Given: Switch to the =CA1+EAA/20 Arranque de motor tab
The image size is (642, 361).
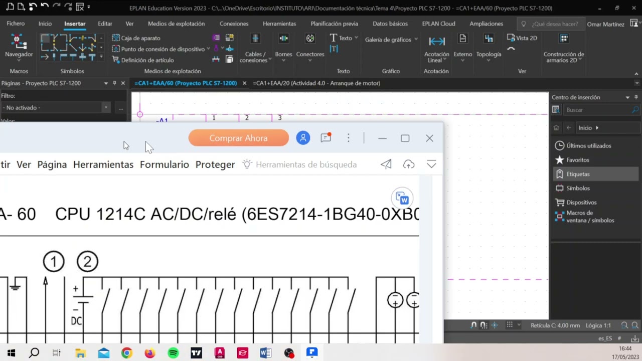Looking at the screenshot, I should click(316, 83).
